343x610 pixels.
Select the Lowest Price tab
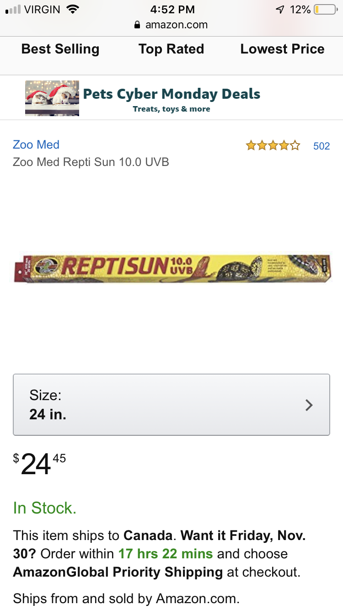tap(282, 49)
